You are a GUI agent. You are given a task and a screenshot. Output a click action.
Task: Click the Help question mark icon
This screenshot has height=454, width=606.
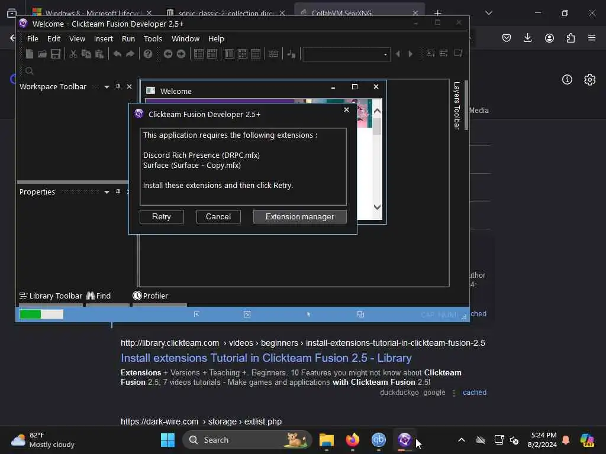pos(147,54)
